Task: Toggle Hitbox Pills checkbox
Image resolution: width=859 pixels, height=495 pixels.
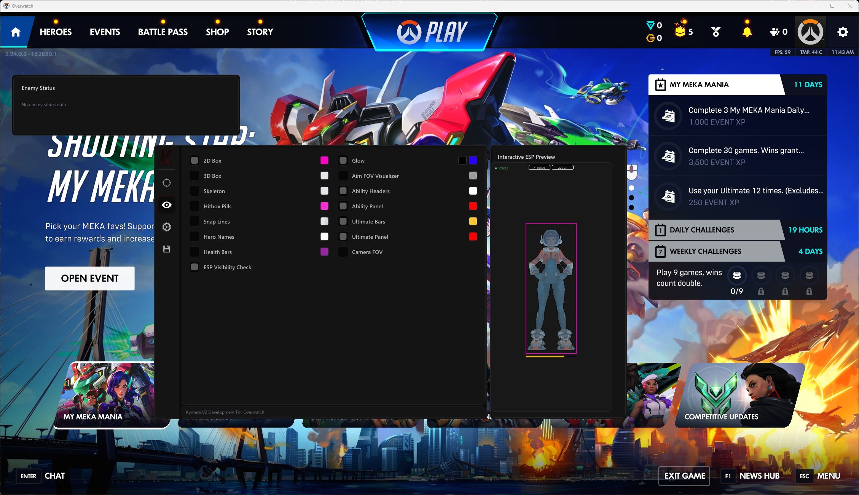Action: tap(194, 206)
